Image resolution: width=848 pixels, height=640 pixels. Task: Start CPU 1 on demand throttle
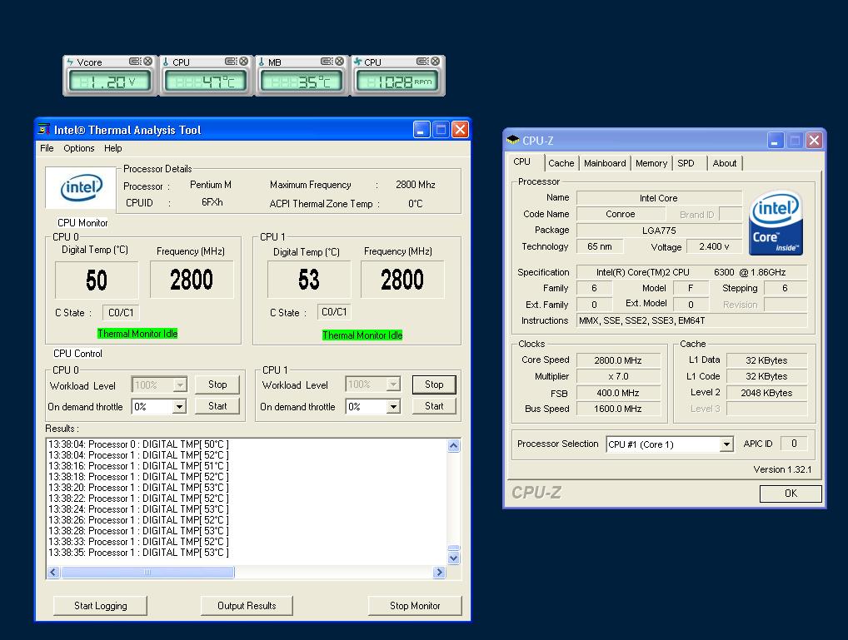(x=434, y=406)
